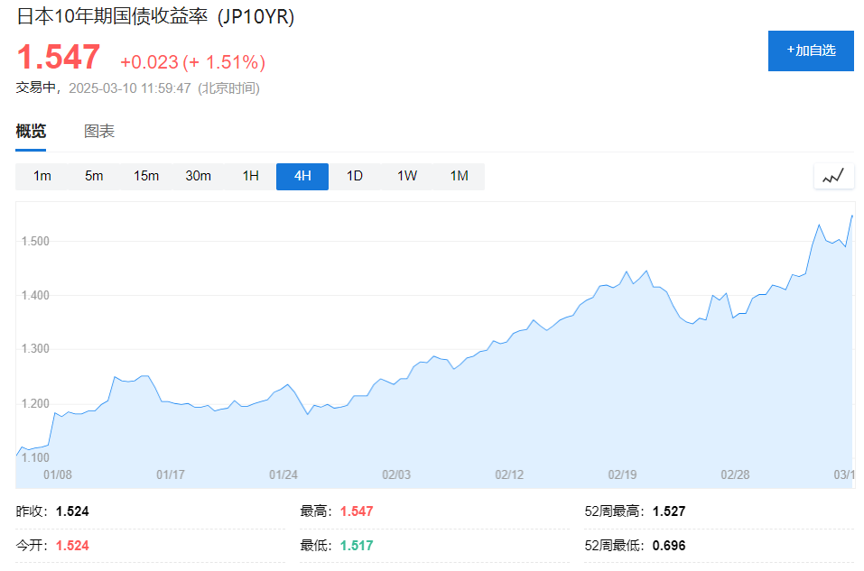Switch chart to 30m interval
The width and height of the screenshot is (864, 571).
pos(198,176)
